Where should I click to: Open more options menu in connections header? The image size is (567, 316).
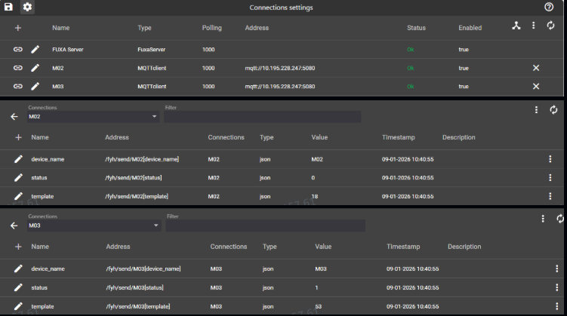pyautogui.click(x=534, y=26)
